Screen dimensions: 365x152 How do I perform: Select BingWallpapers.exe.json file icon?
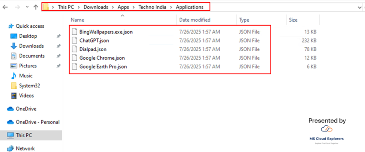[74, 32]
